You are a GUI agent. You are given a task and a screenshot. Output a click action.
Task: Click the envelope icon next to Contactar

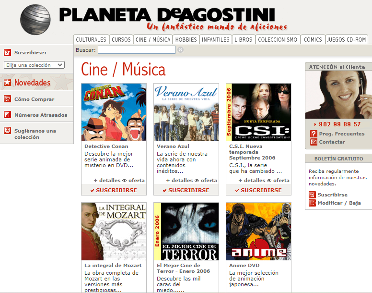click(314, 142)
